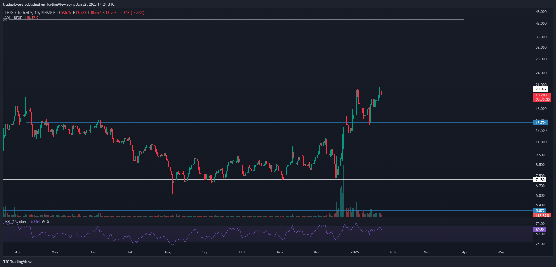This screenshot has height=267, width=556.
Task: Click the 32.000 price axis tick
Action: pos(541,47)
